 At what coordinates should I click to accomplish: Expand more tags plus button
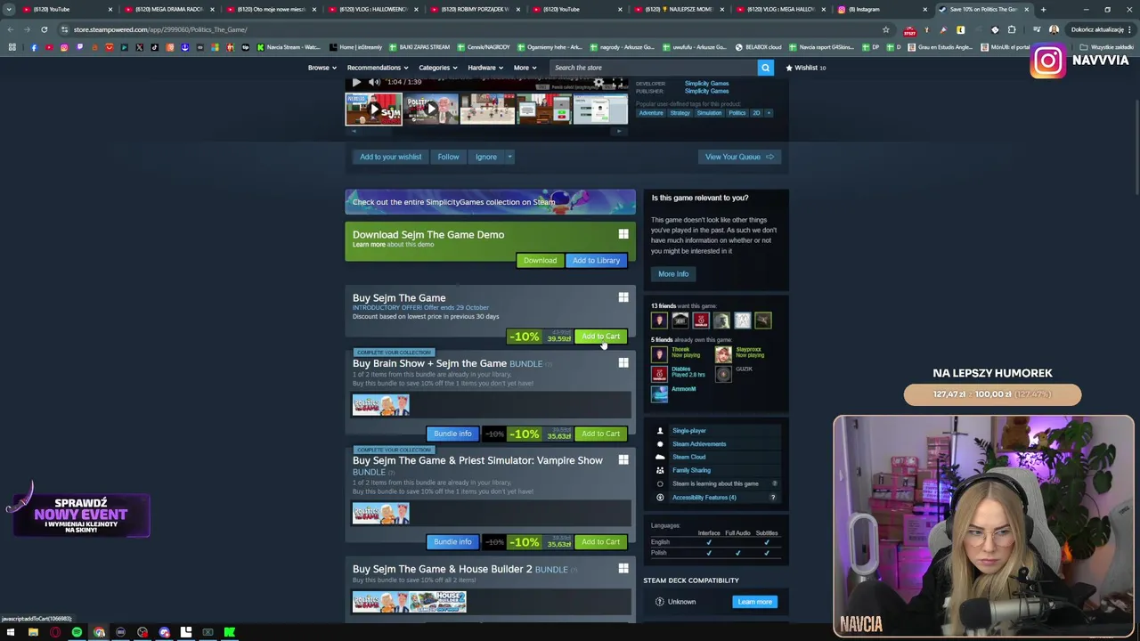769,113
